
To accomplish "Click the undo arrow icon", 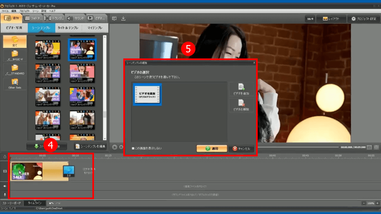I will click(x=51, y=203).
